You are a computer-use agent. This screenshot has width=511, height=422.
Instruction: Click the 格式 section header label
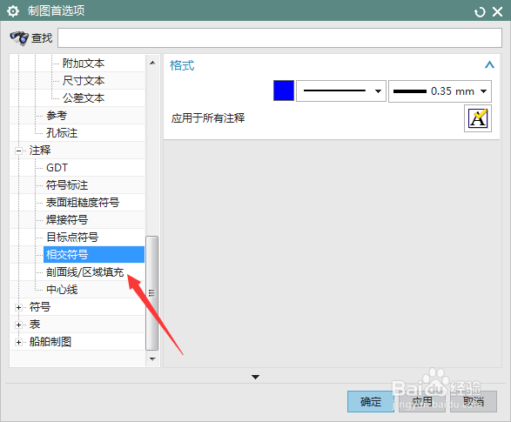[x=182, y=65]
